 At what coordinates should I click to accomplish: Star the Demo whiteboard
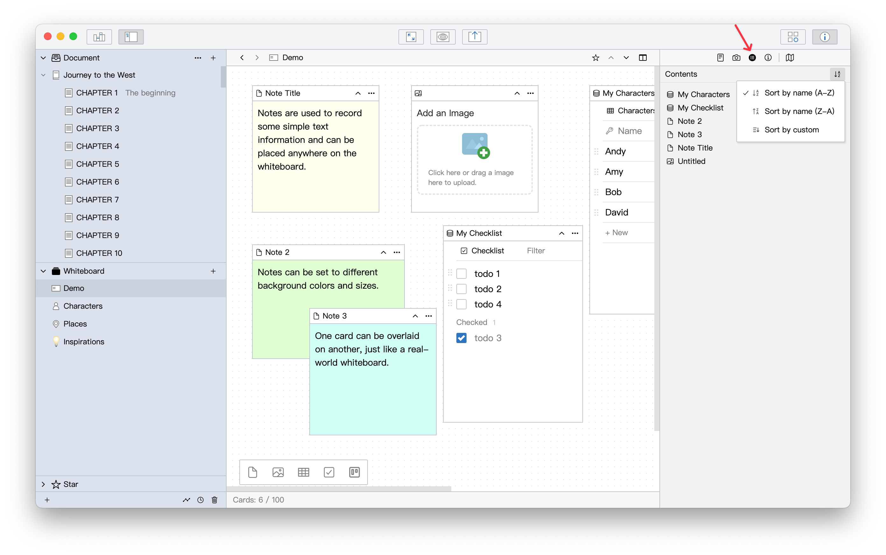pos(596,58)
